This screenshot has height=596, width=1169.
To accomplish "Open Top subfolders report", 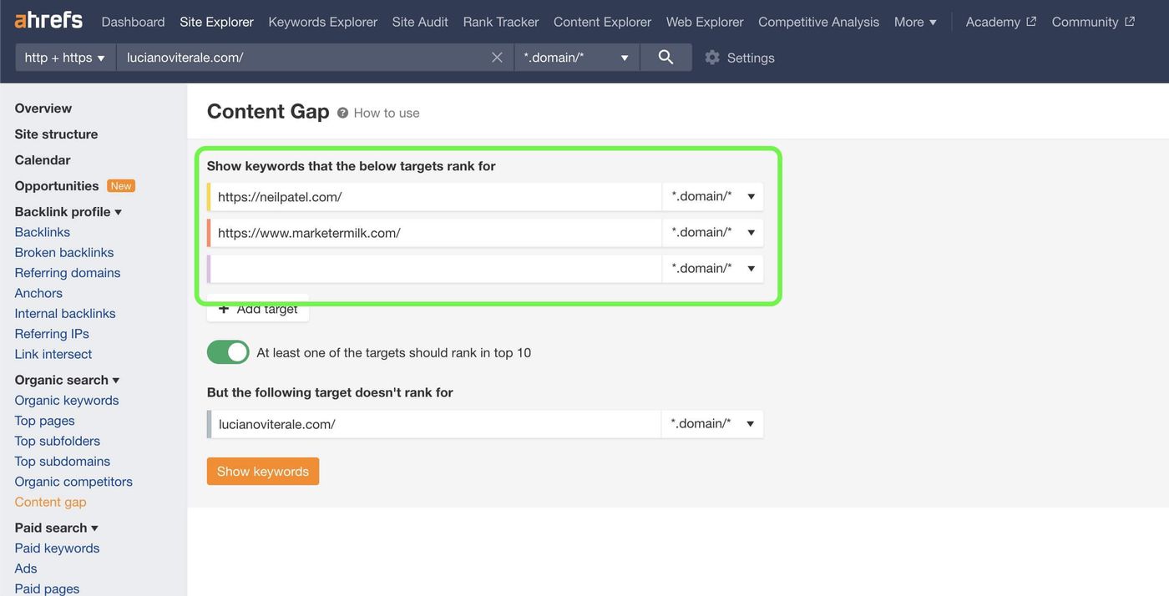I will click(58, 441).
